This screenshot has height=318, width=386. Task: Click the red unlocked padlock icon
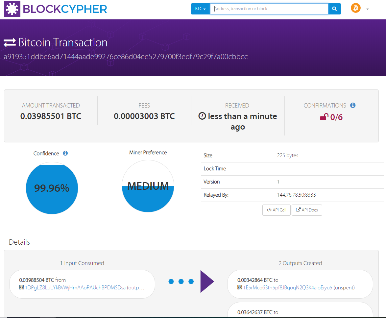(324, 117)
